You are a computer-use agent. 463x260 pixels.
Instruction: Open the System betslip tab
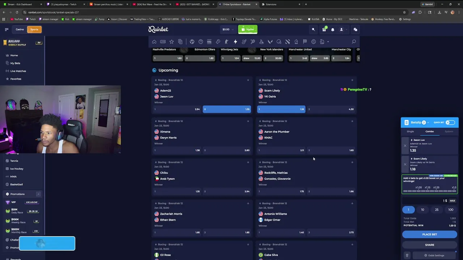449,131
